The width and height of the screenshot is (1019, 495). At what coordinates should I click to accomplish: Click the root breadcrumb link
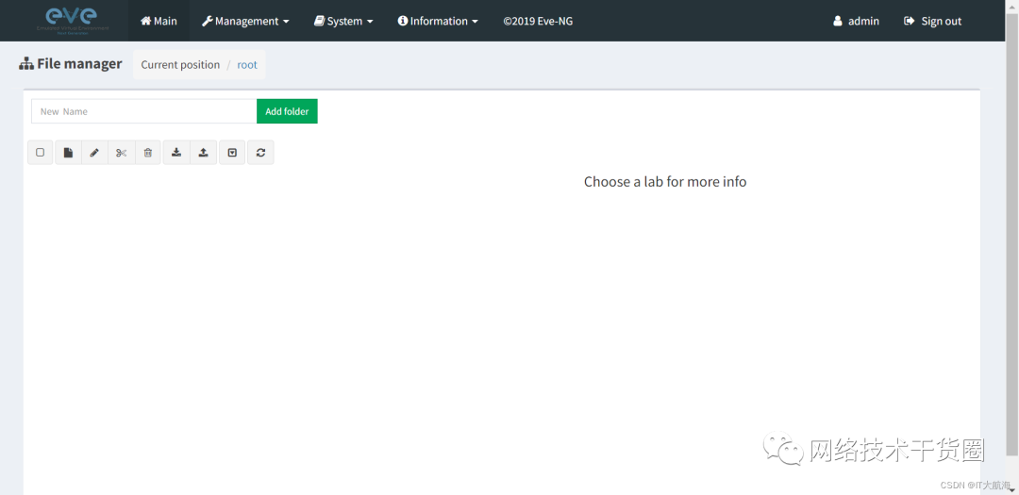point(247,65)
